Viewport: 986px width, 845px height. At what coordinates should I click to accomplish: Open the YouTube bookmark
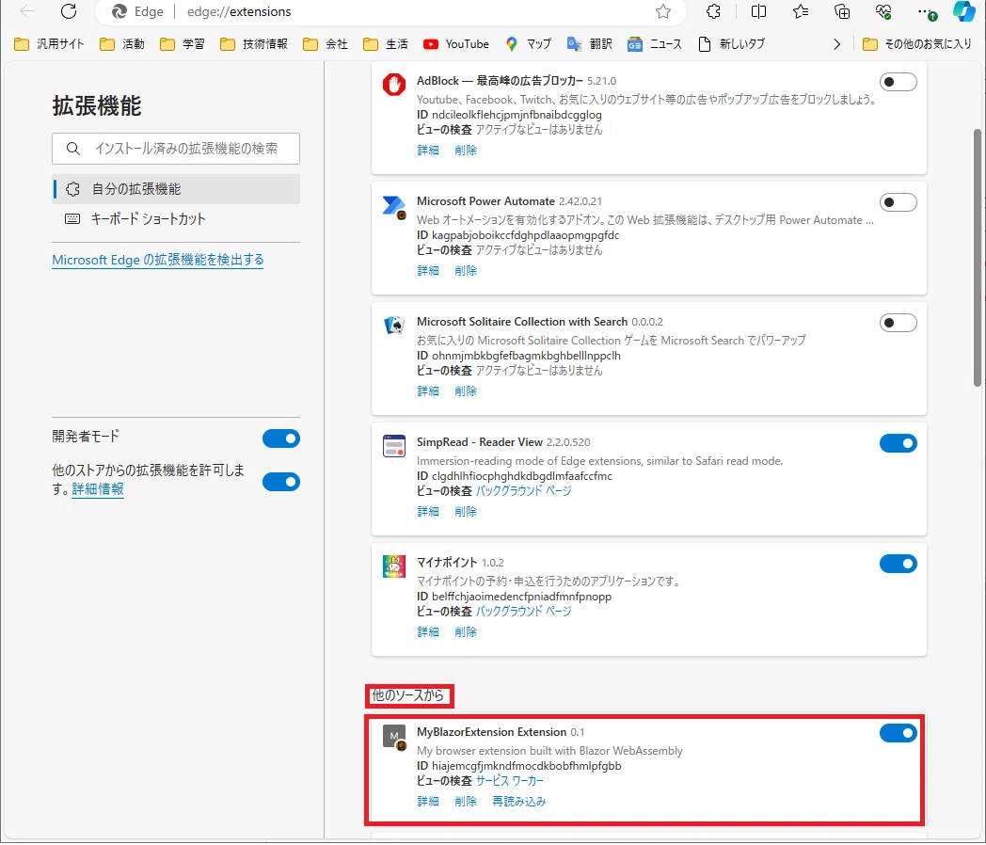[456, 44]
